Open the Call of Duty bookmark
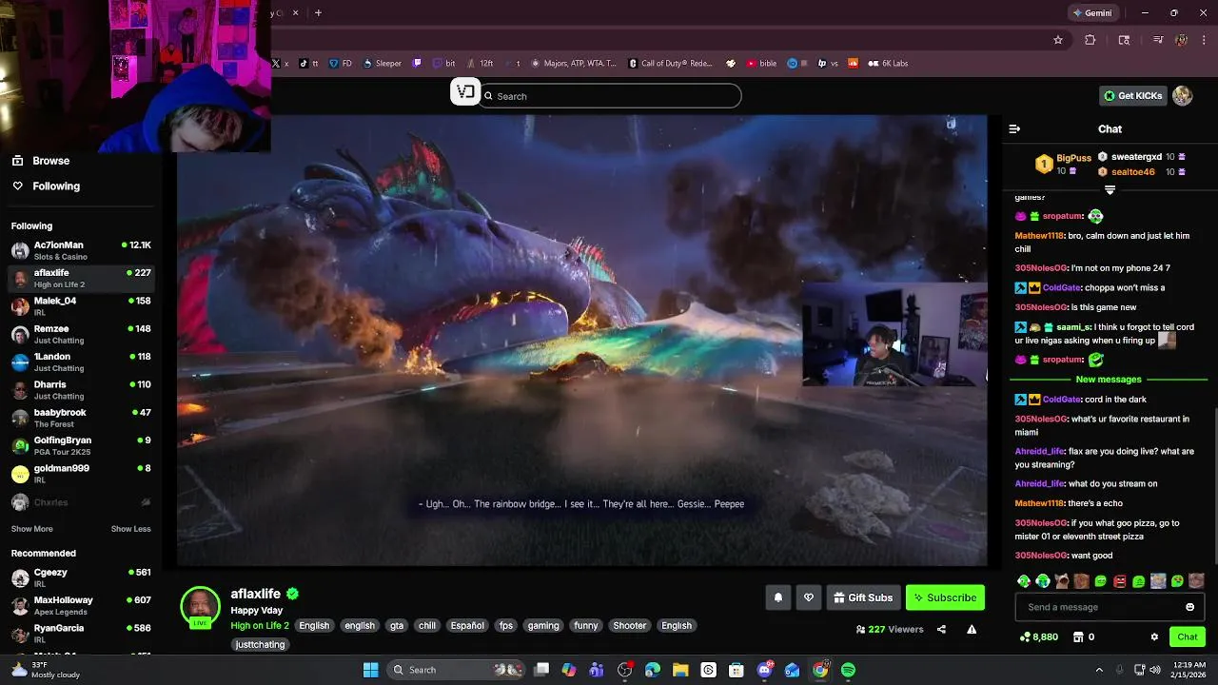The image size is (1218, 685). [x=671, y=64]
